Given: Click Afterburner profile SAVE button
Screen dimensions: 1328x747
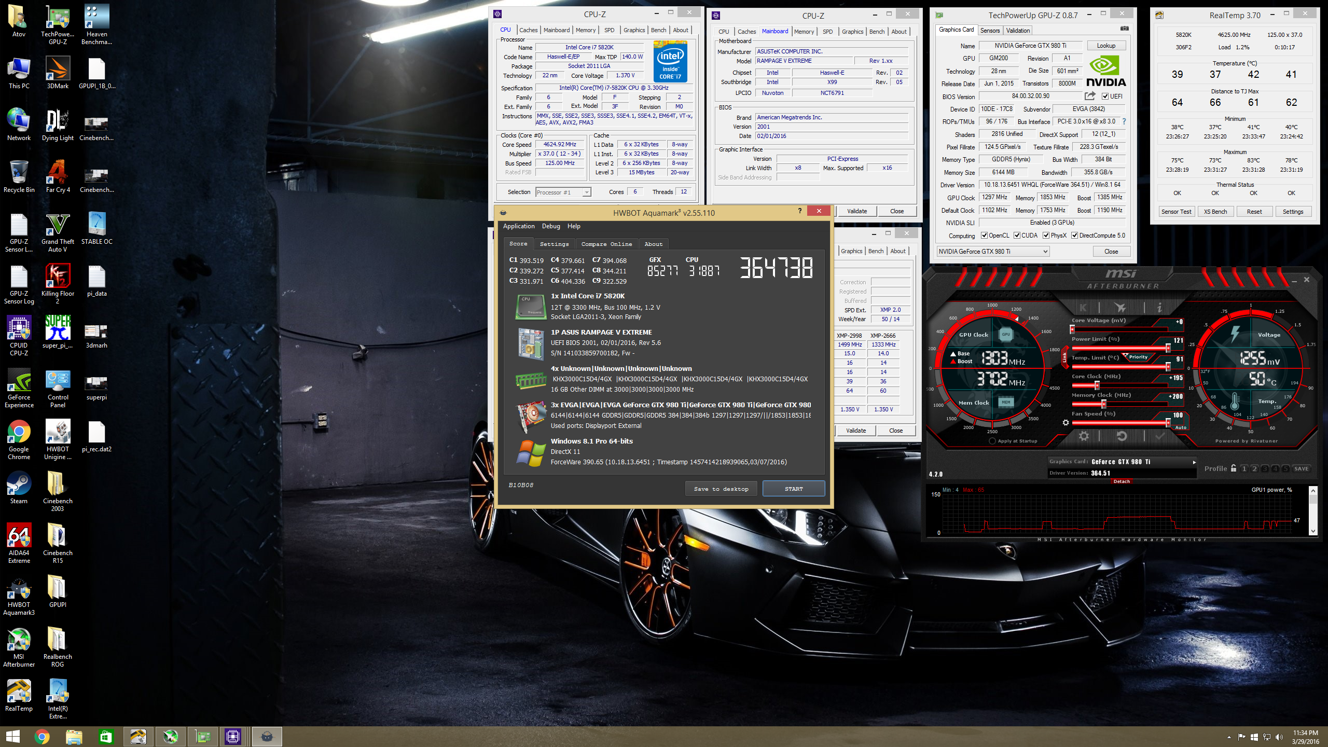Looking at the screenshot, I should pyautogui.click(x=1301, y=468).
